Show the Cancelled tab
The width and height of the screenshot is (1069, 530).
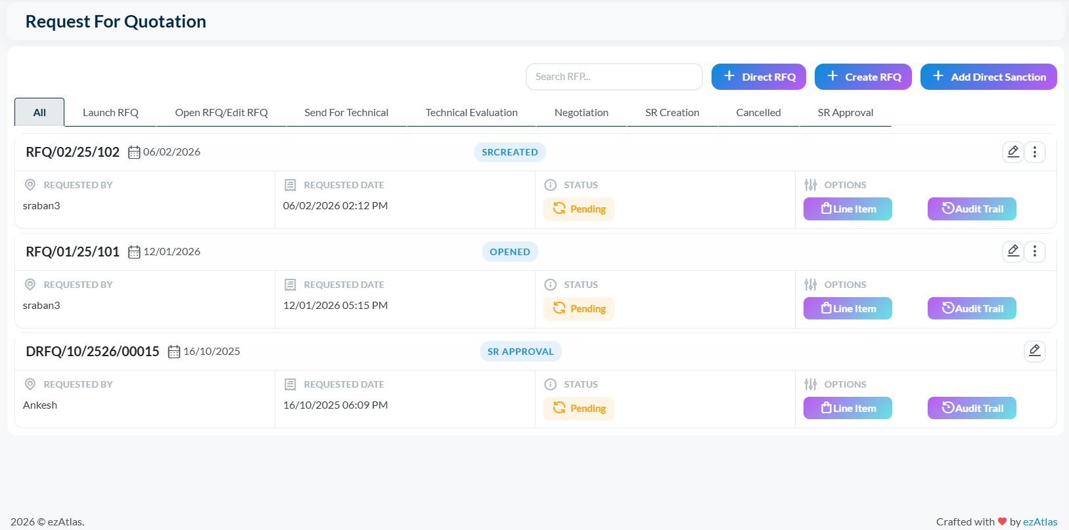pyautogui.click(x=758, y=113)
